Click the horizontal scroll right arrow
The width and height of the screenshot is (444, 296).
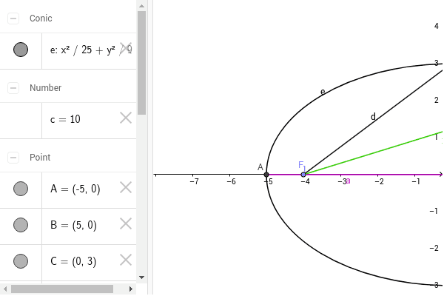[x=130, y=289]
